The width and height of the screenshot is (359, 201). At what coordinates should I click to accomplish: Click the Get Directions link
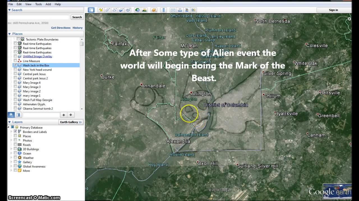61,28
